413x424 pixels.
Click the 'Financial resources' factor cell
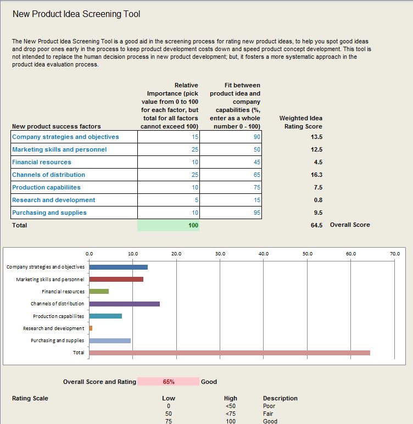pyautogui.click(x=74, y=162)
